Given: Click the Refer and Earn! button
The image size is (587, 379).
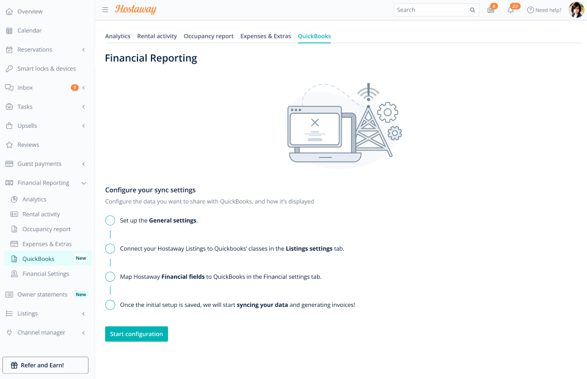Looking at the screenshot, I should click(46, 365).
